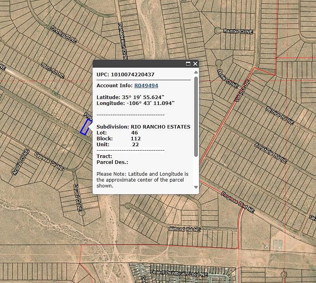This screenshot has width=316, height=283.
Task: Open account link R049494
Action: tap(146, 85)
